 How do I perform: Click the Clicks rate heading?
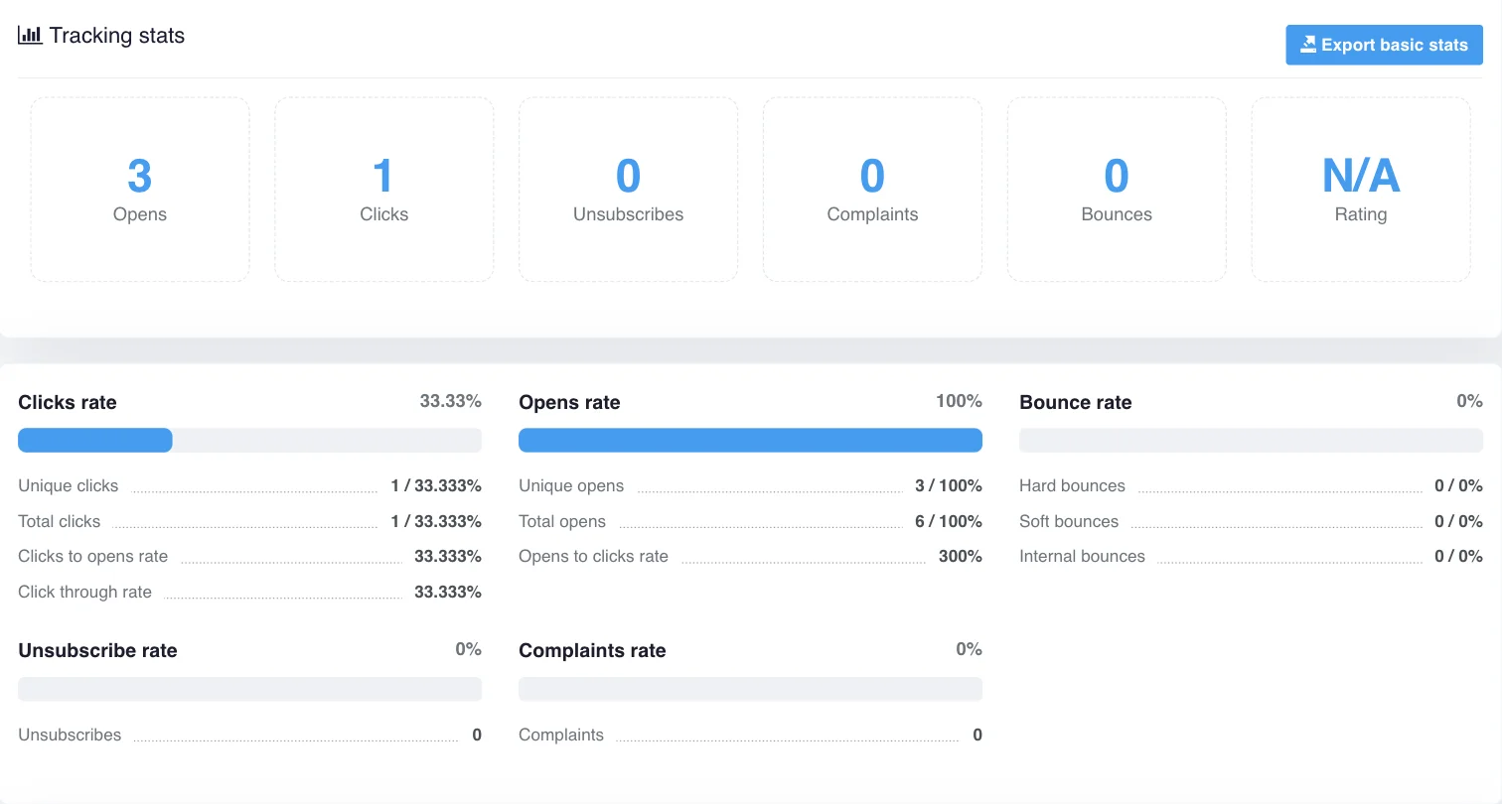[x=68, y=402]
